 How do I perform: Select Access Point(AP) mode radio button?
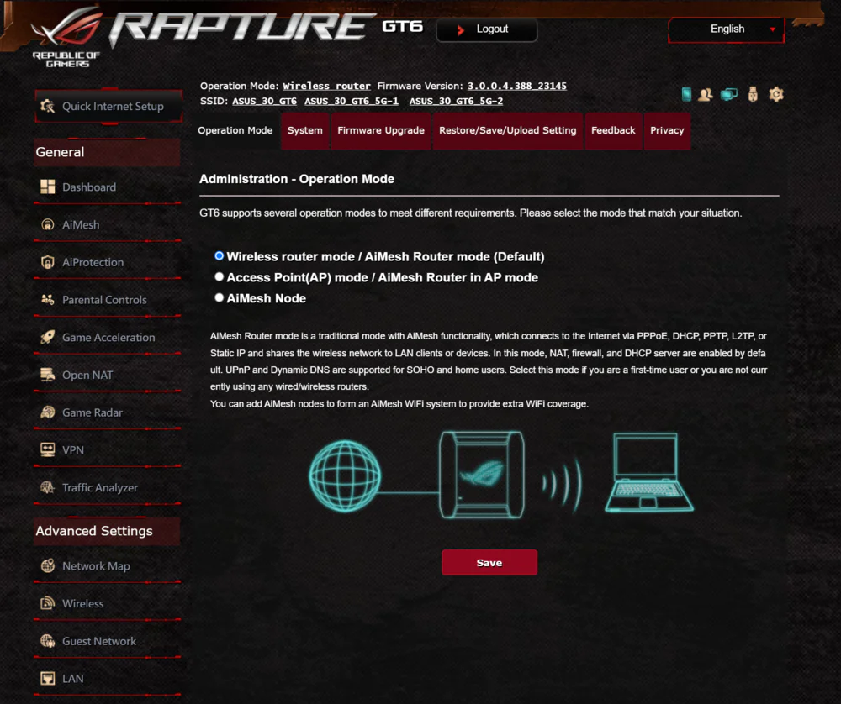click(x=219, y=277)
